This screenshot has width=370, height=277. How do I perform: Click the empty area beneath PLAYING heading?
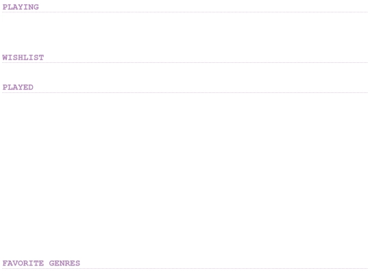[185, 33]
